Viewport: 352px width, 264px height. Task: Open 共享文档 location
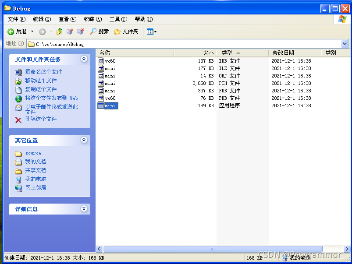coord(36,170)
